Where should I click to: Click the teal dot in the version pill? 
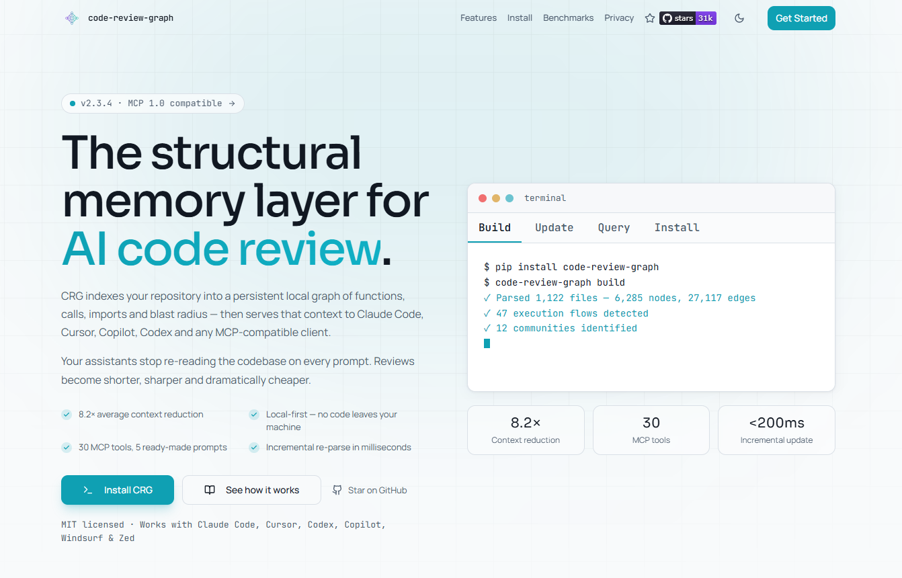[73, 104]
